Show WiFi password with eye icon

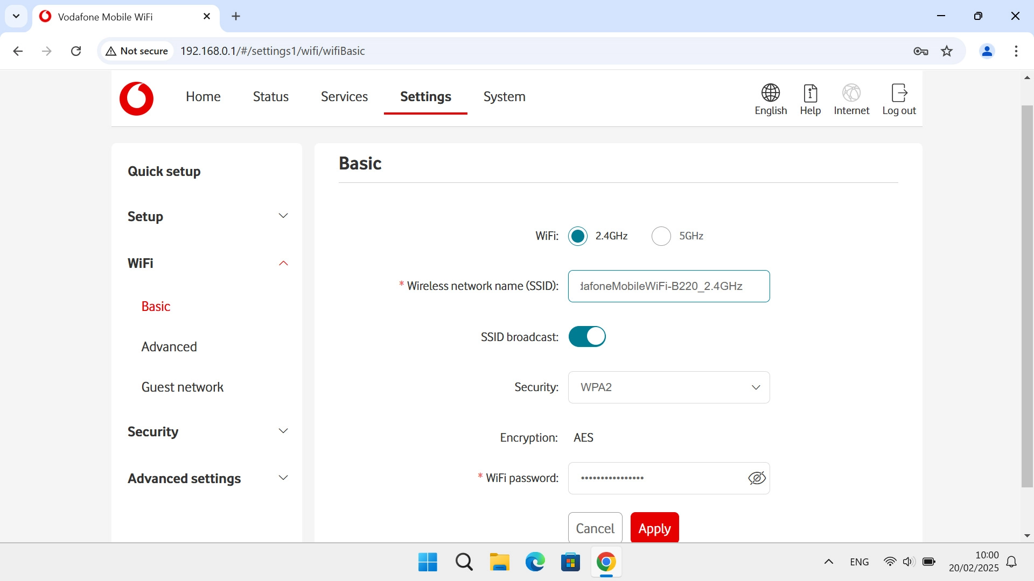(757, 478)
